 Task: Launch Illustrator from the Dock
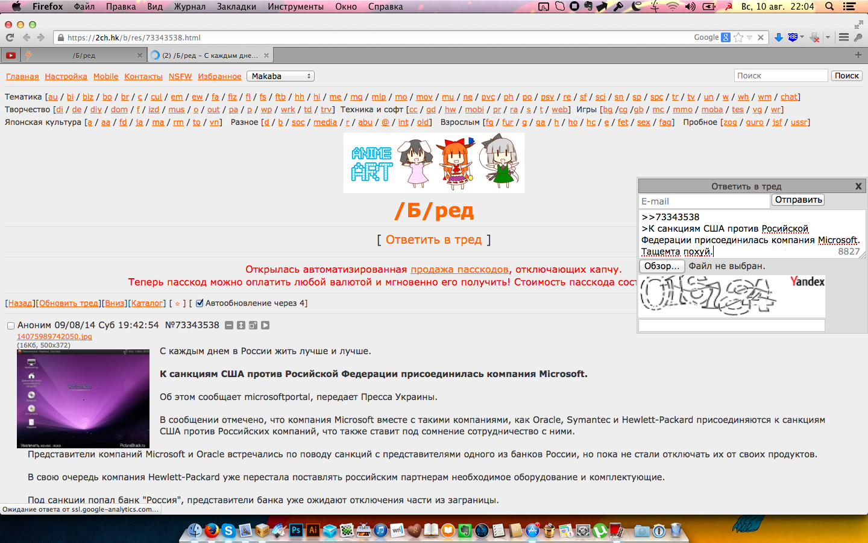click(313, 530)
